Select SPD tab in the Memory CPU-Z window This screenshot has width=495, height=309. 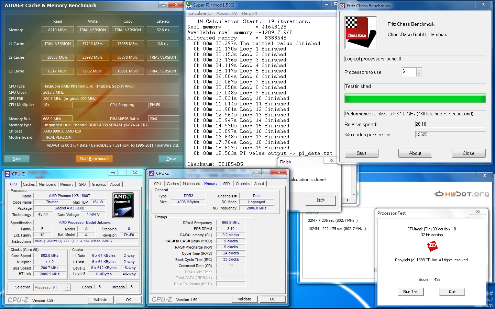click(x=227, y=184)
